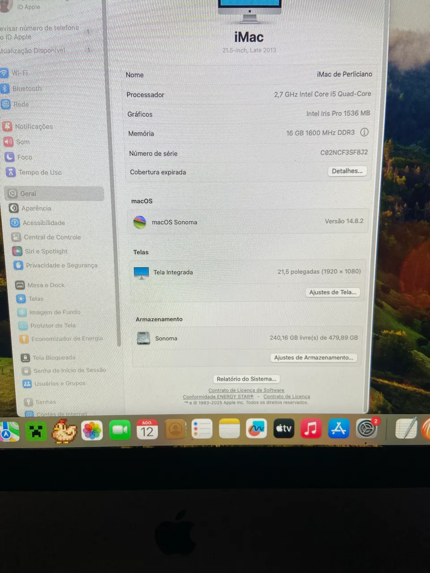Open Photos from the Dock
The width and height of the screenshot is (430, 573).
[x=92, y=431]
